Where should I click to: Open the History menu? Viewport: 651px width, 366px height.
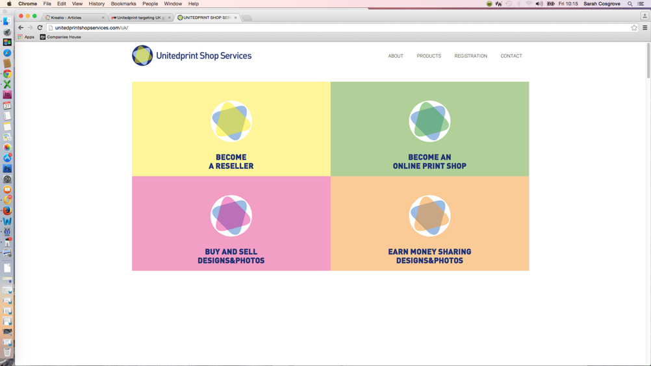pos(97,4)
